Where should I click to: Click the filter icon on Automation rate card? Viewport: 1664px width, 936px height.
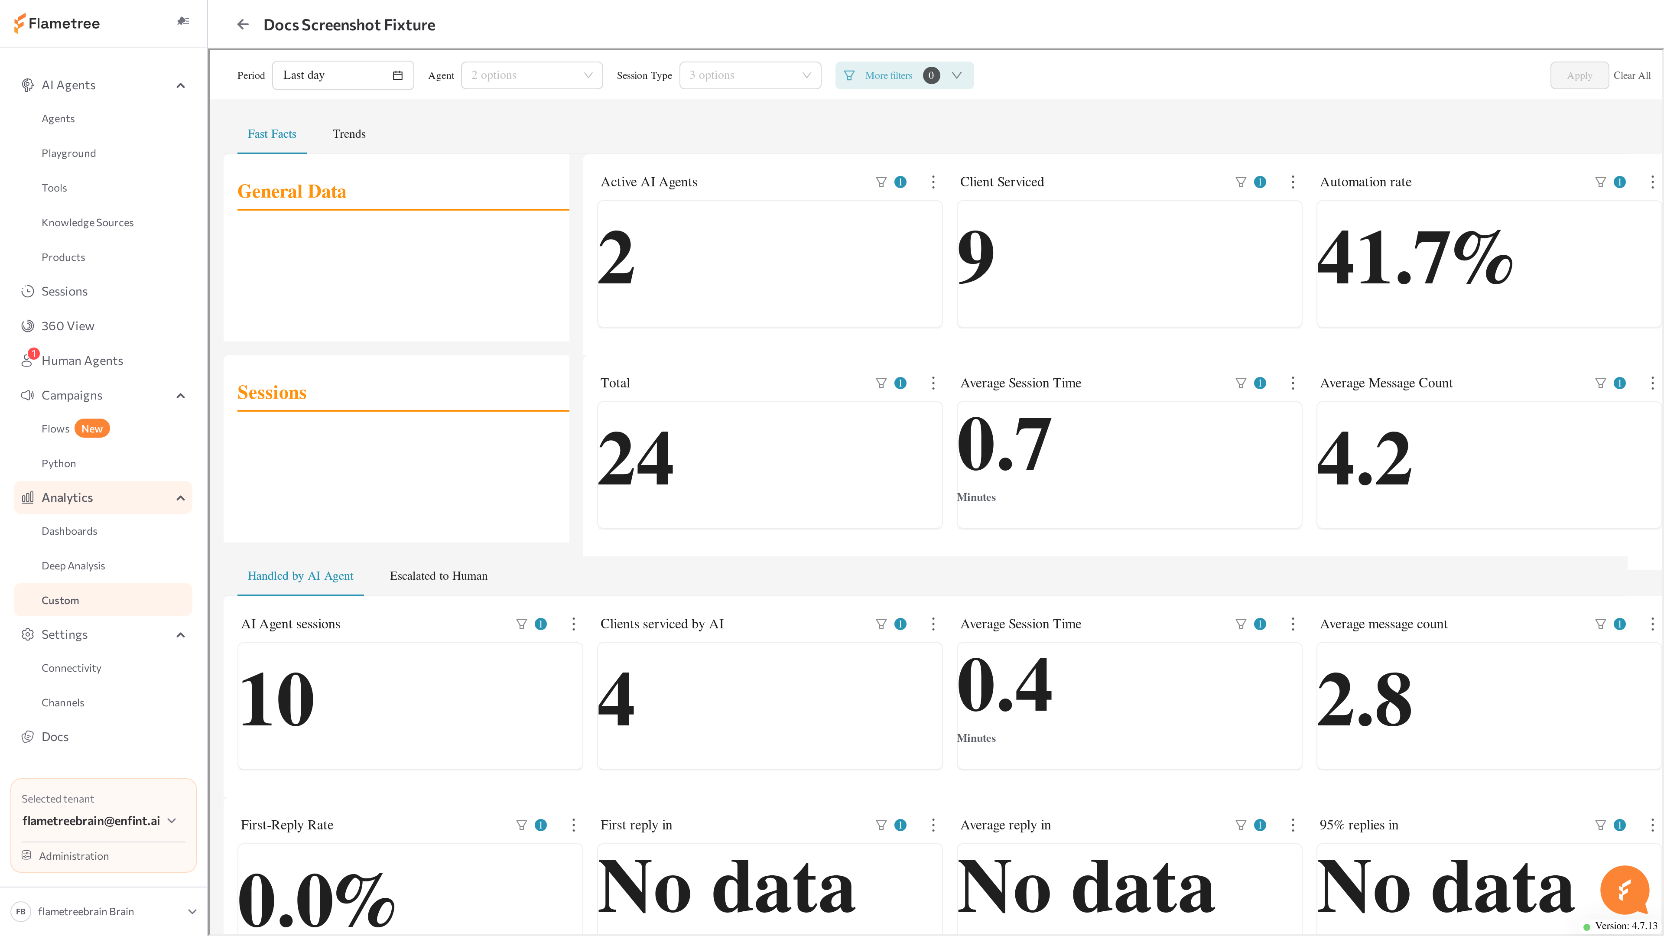click(1600, 182)
